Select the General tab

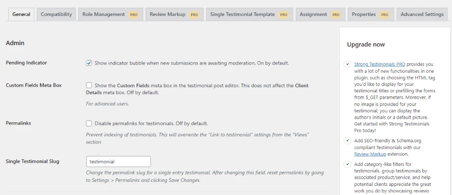click(x=21, y=14)
